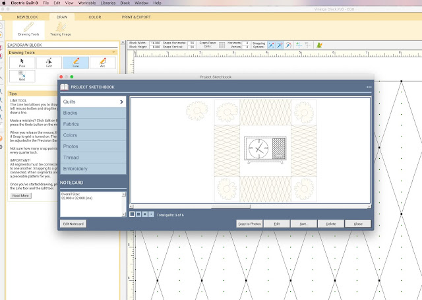
Task: Open the Block menu
Action: point(125,3)
